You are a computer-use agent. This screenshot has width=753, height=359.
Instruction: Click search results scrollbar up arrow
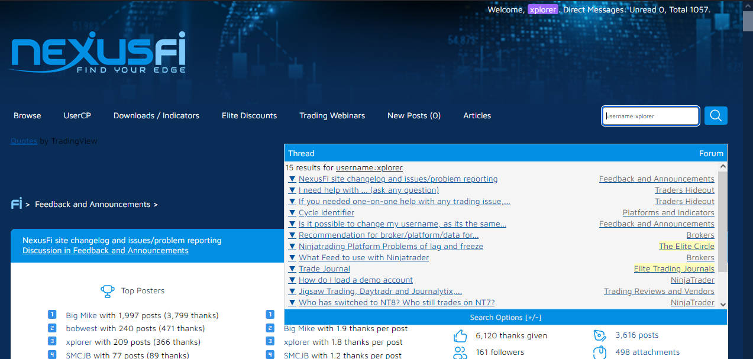(x=722, y=167)
